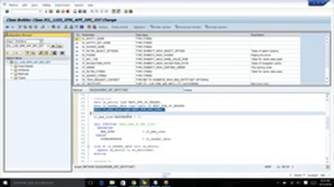Open Edge from the taskbar
Image resolution: width=334 pixels, height=187 pixels.
pos(101,182)
